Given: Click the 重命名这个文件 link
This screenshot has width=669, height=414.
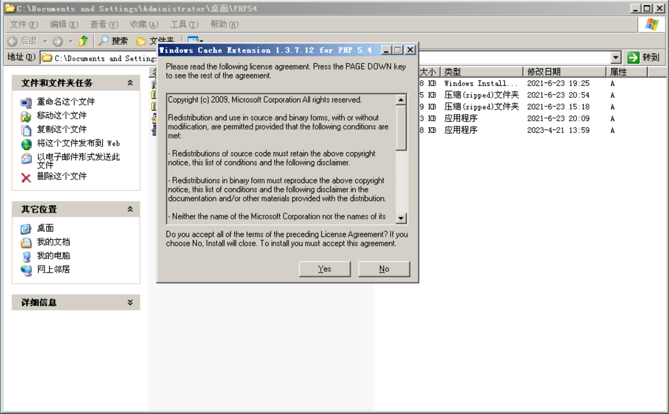Looking at the screenshot, I should pyautogui.click(x=66, y=102).
